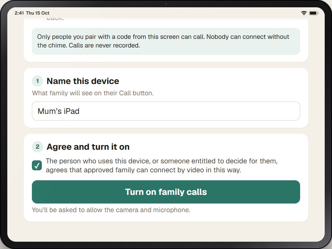
Task: Tap the Thu 15 Oct date
Action: [x=38, y=13]
